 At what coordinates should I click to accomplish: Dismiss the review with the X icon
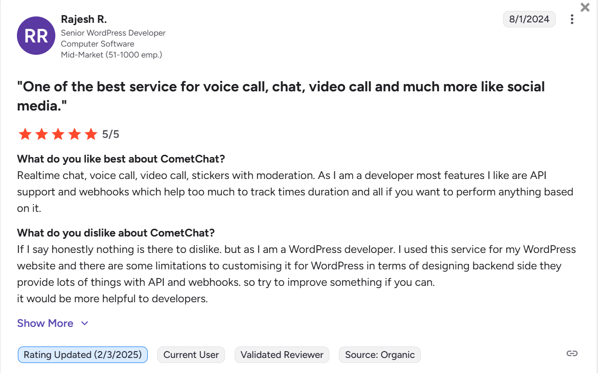click(x=584, y=7)
